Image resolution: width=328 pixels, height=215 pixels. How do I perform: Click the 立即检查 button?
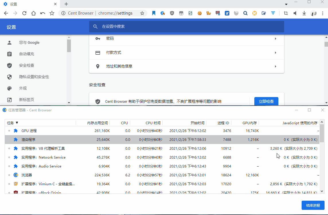[266, 101]
